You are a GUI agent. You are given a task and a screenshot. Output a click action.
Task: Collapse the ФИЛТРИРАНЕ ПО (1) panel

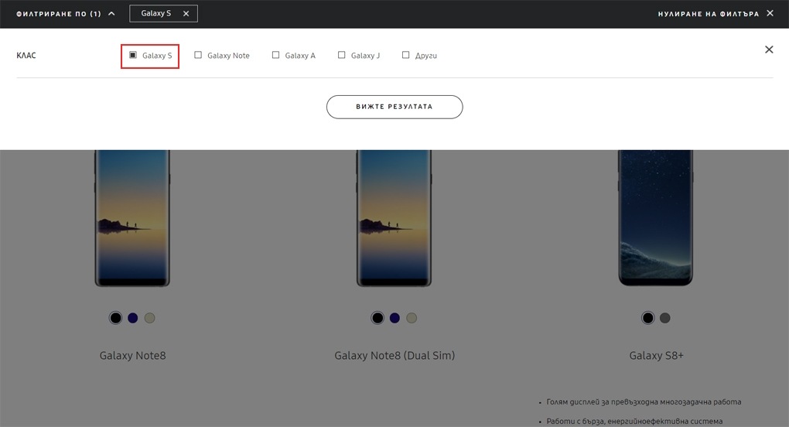[x=66, y=14]
